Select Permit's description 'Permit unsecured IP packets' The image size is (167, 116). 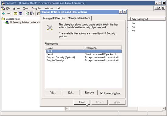click(x=102, y=54)
